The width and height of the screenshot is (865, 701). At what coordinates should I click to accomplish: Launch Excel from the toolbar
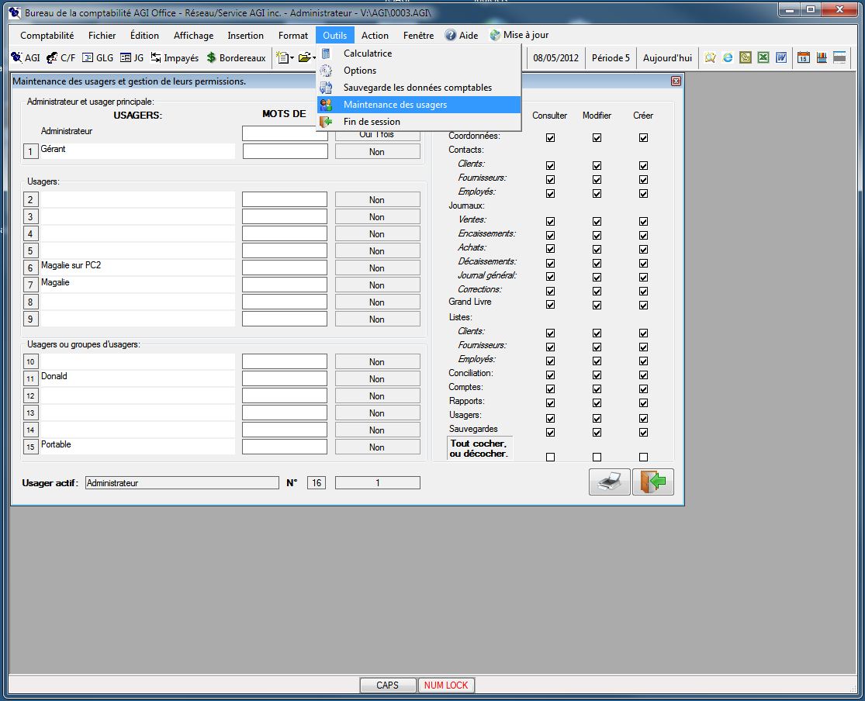coord(763,57)
